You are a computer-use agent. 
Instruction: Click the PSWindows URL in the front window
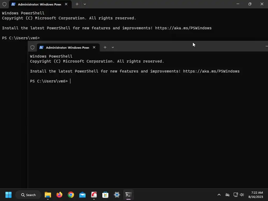coord(211,71)
